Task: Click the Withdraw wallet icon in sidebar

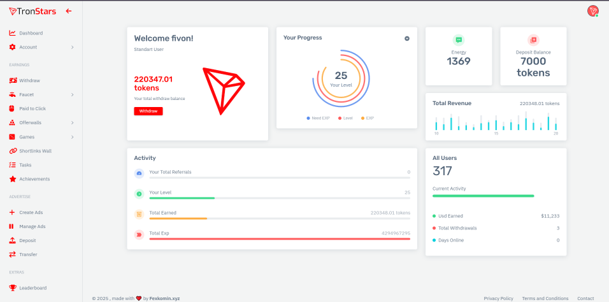Action: coord(13,81)
